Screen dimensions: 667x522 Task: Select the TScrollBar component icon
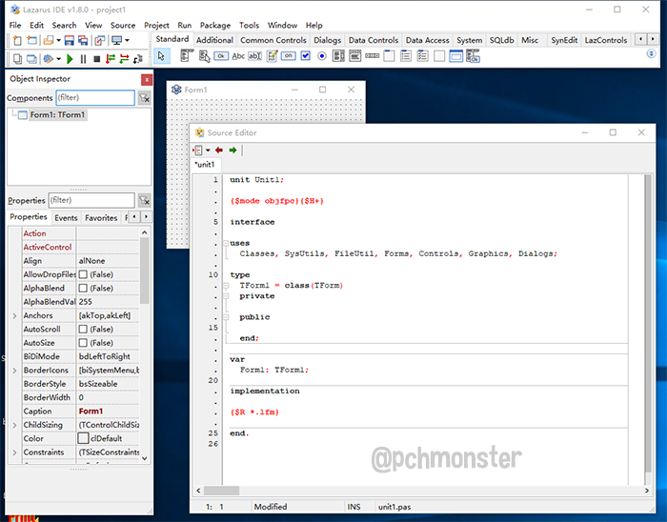373,55
